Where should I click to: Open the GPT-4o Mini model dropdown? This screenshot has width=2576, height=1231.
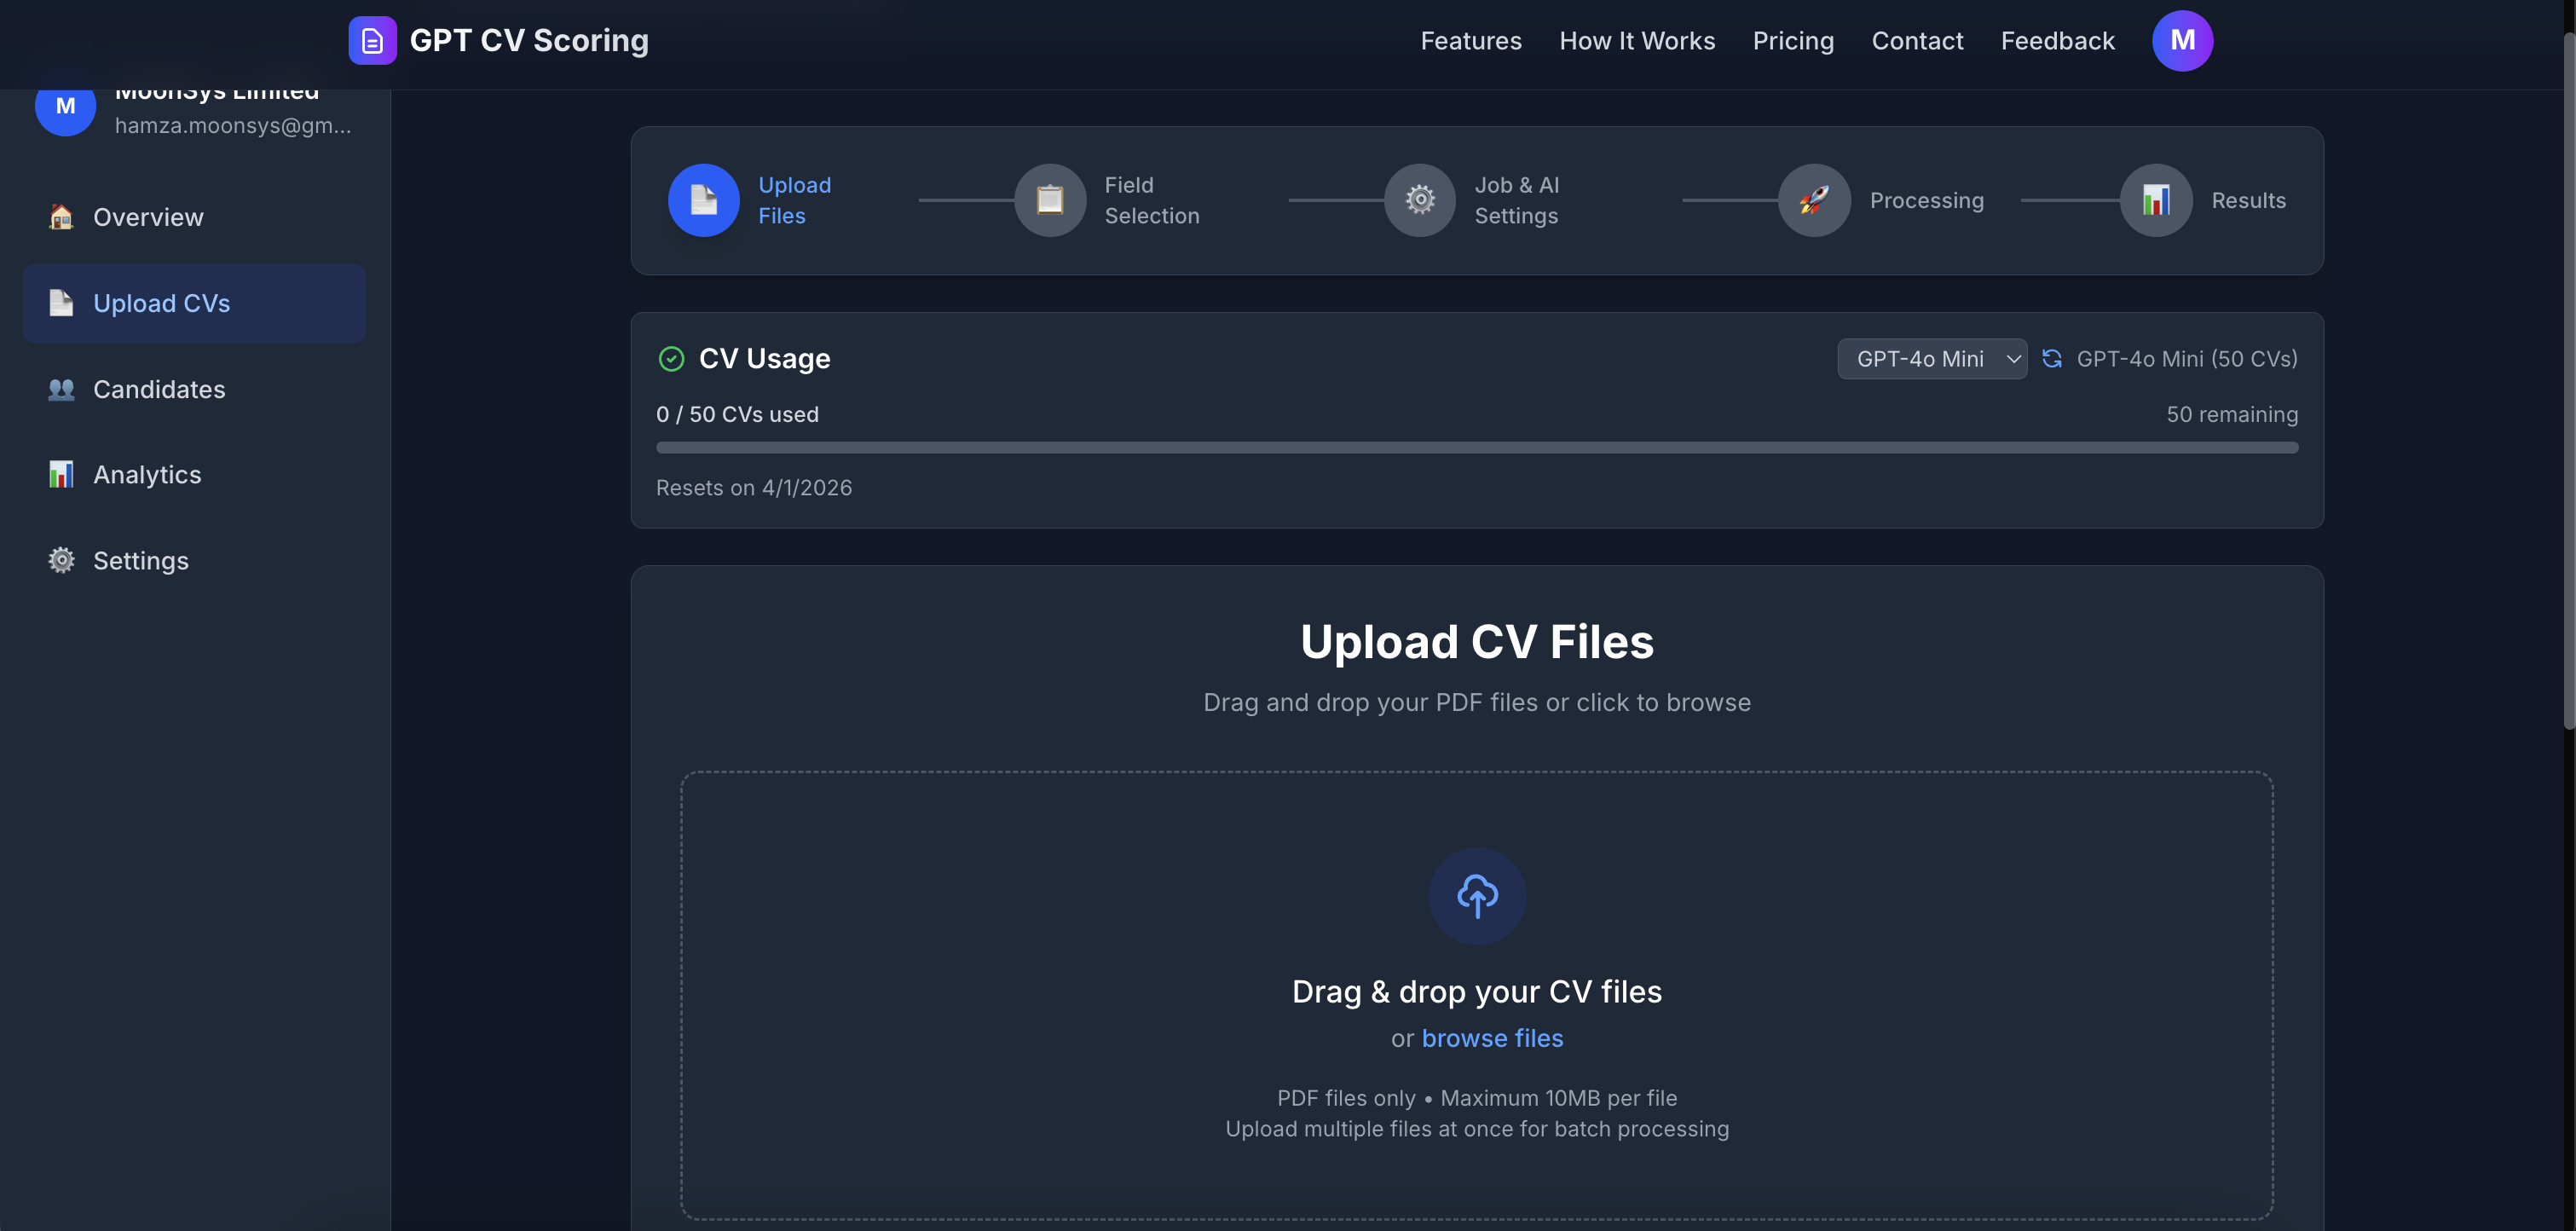1931,359
